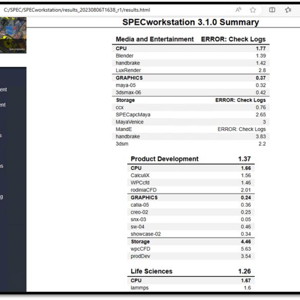Click the MandE row label
This screenshot has width=300, height=300.
pos(124,129)
